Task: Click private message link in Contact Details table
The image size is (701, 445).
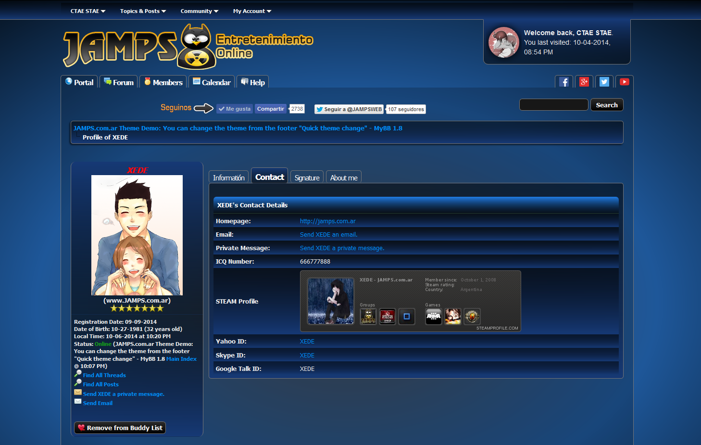Action: coord(342,248)
